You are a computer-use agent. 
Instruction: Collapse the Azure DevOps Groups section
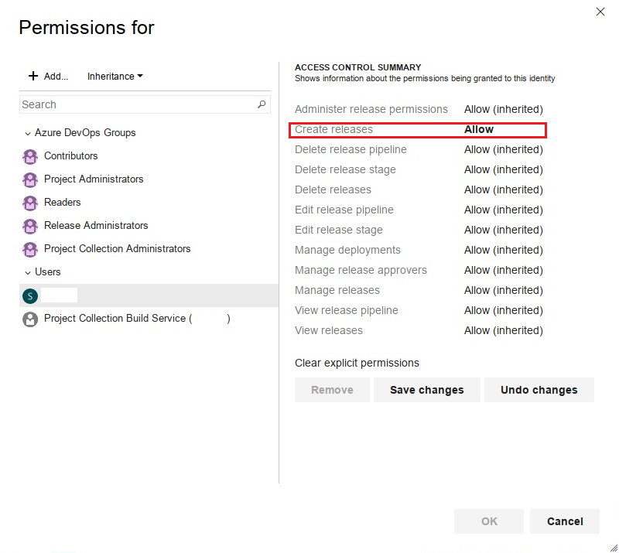click(x=28, y=133)
